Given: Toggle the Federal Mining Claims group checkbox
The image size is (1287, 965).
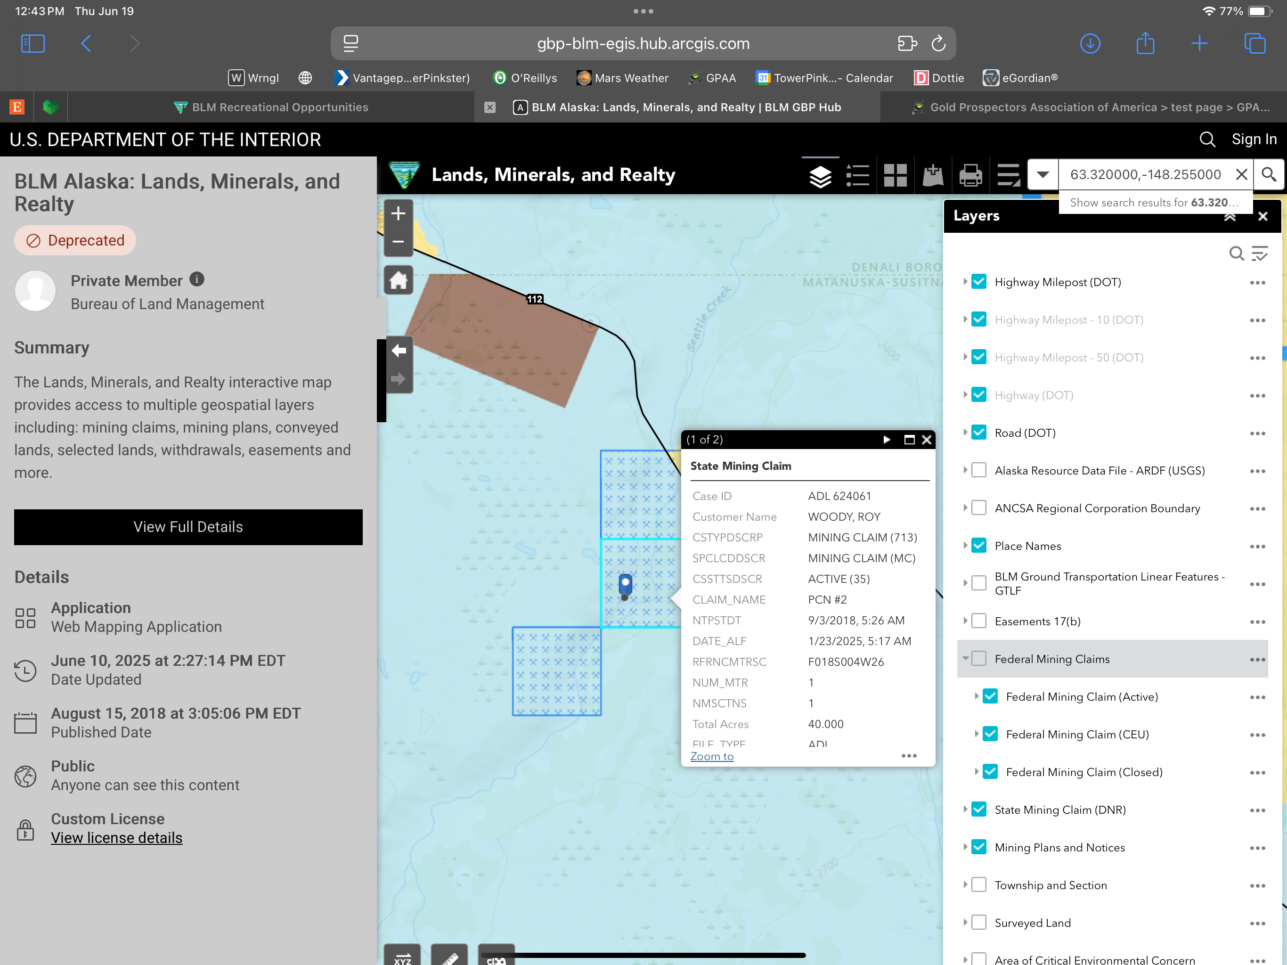Looking at the screenshot, I should pos(979,658).
